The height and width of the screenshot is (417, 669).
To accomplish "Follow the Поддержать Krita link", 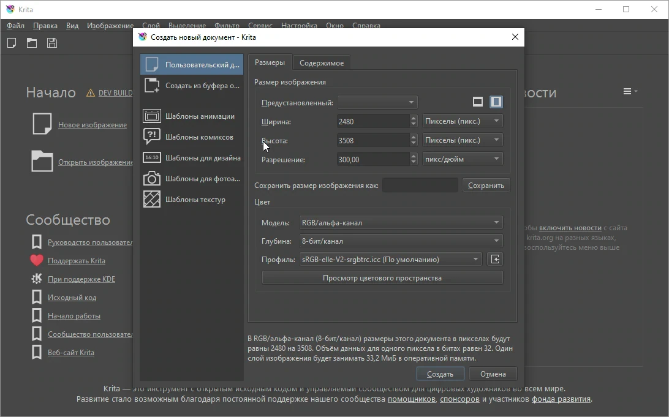I will pyautogui.click(x=77, y=260).
